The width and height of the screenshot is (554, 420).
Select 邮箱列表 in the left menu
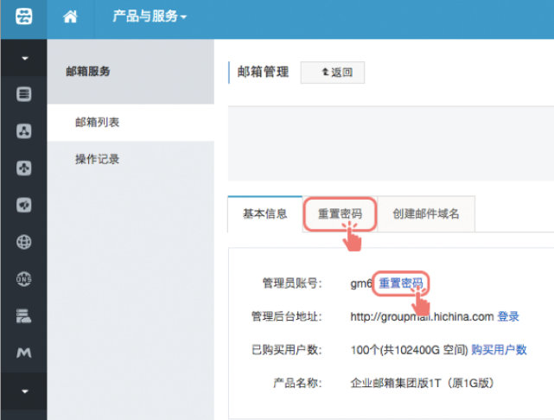(x=97, y=123)
